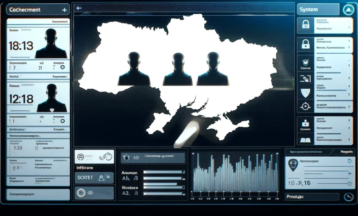Adjust the Anorian top slider bar
358x216 pixels.
point(163,172)
